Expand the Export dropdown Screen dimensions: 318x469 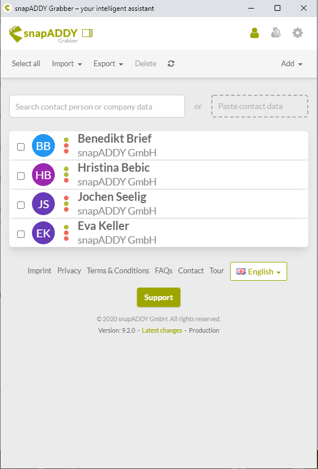(108, 63)
